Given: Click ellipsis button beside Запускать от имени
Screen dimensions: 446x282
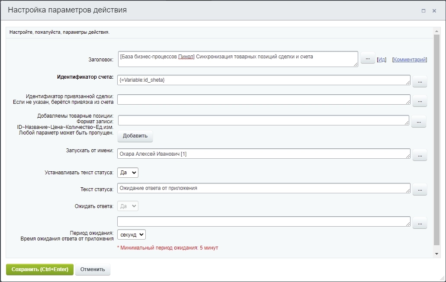Looking at the screenshot, I should [x=420, y=154].
